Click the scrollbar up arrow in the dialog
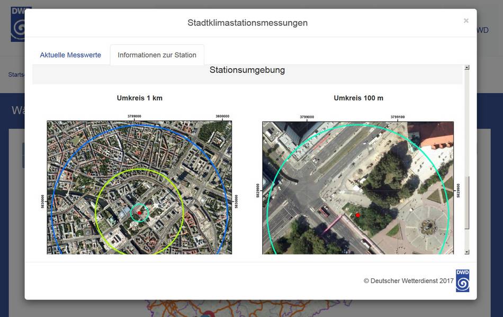Image resolution: width=503 pixels, height=317 pixels. 467,68
